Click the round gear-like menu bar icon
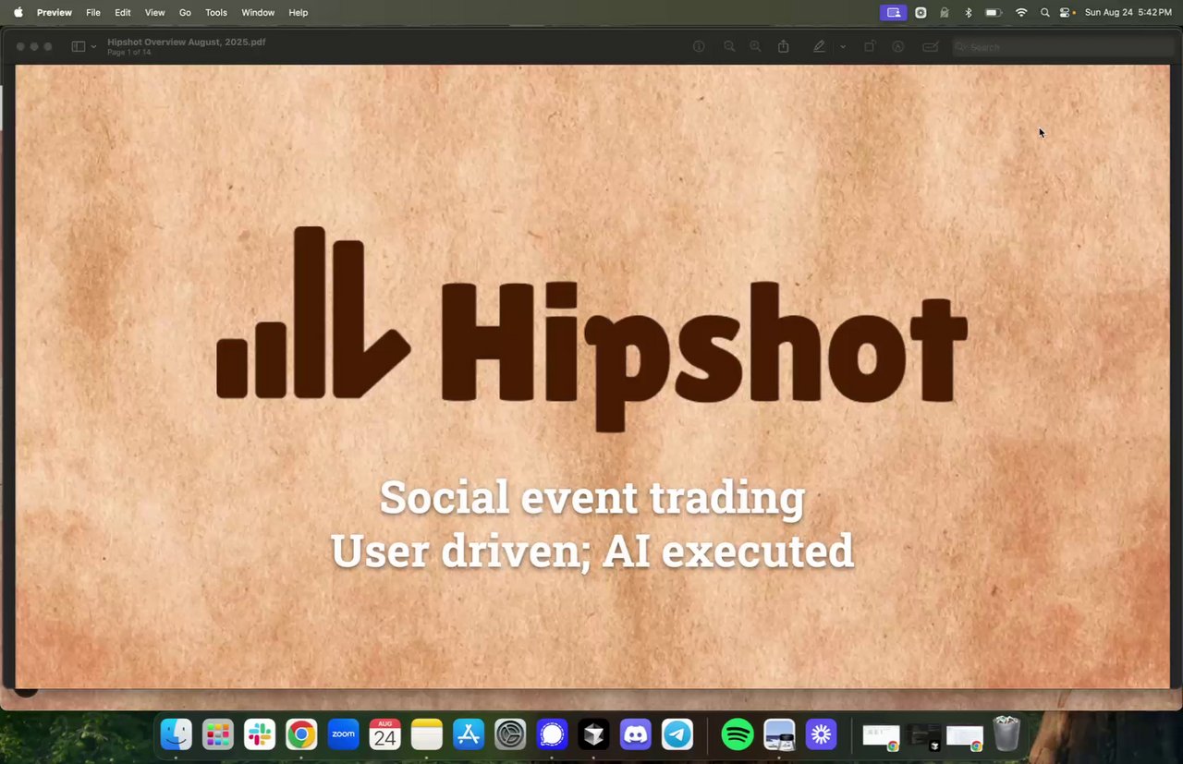1183x764 pixels. coord(921,12)
